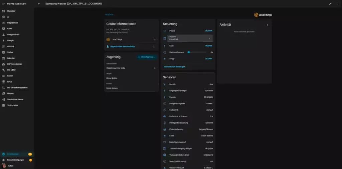Click the Zu Dashboard hinzufügen link
The height and width of the screenshot is (169, 342).
point(174,67)
